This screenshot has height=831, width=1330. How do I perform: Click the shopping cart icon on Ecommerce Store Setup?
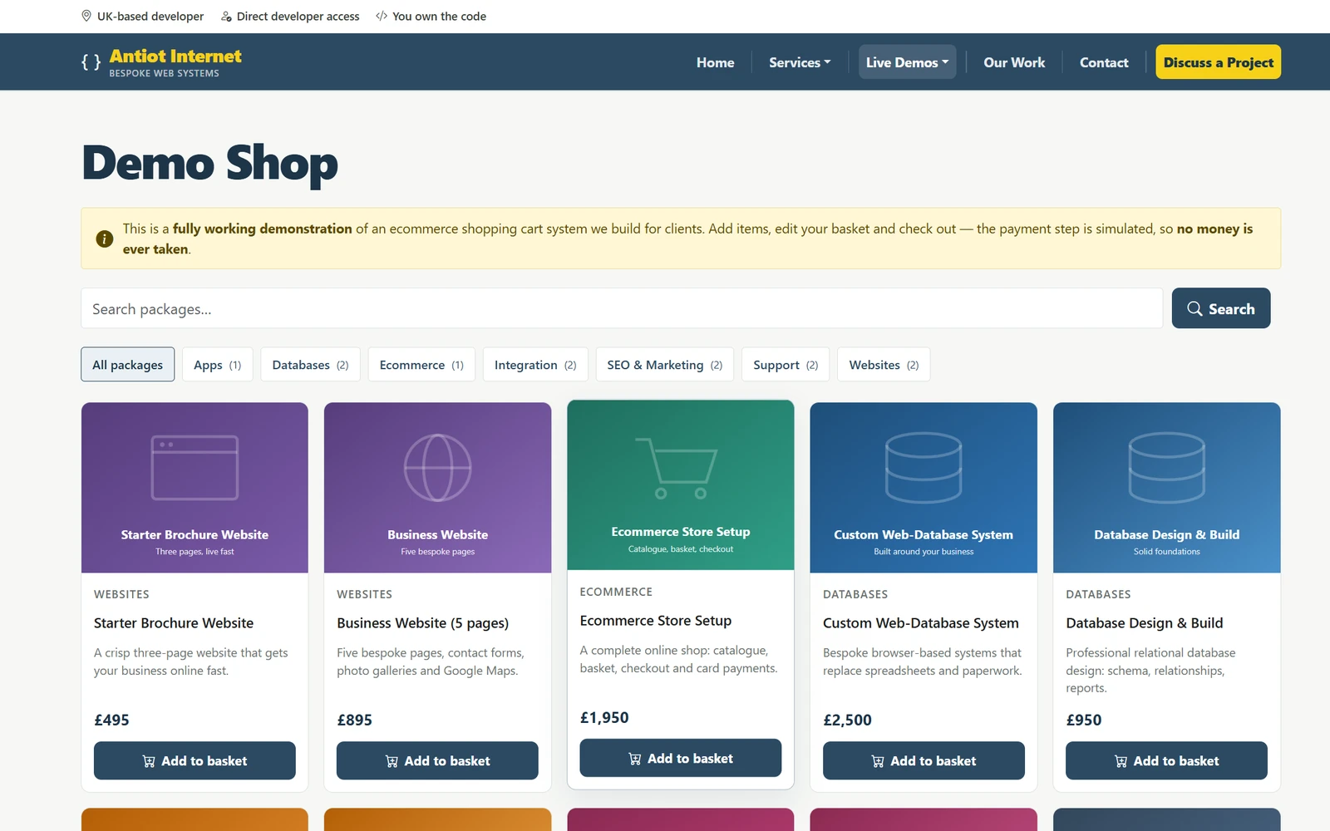[677, 468]
